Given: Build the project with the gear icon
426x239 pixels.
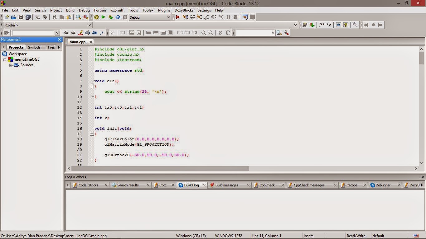Looking at the screenshot, I should (96, 17).
